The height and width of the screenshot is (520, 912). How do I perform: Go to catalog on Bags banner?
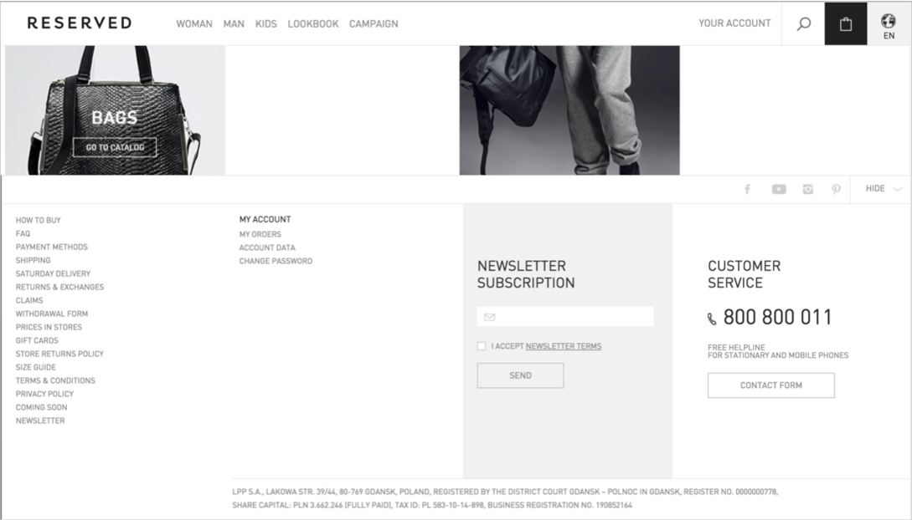click(x=115, y=147)
